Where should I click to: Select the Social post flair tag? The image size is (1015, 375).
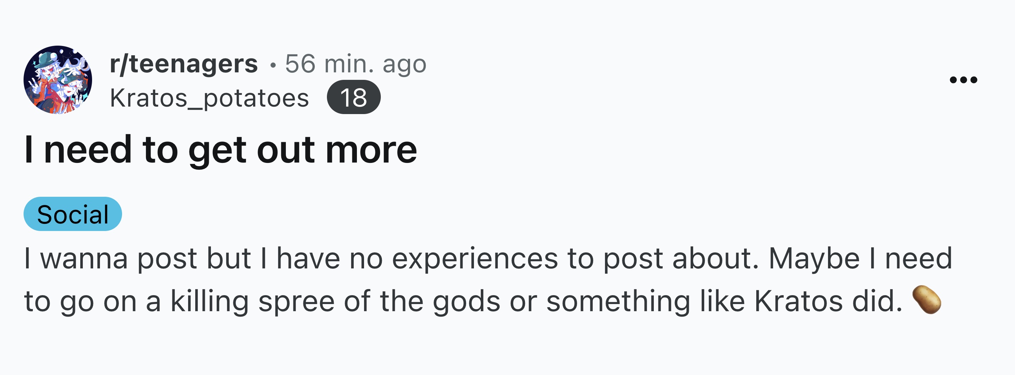tap(73, 214)
